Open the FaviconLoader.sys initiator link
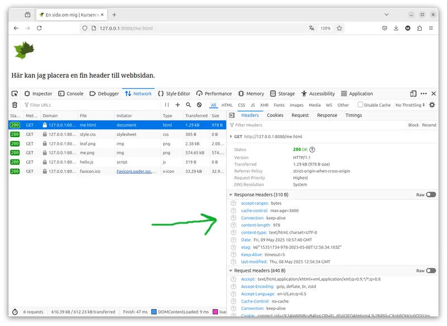 tap(136, 172)
